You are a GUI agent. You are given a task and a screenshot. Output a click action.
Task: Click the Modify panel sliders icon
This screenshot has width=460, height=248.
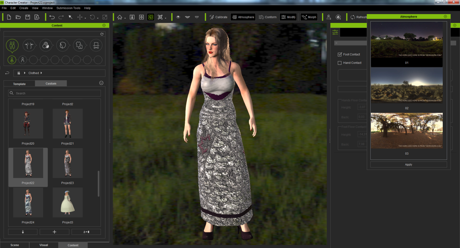point(335,32)
